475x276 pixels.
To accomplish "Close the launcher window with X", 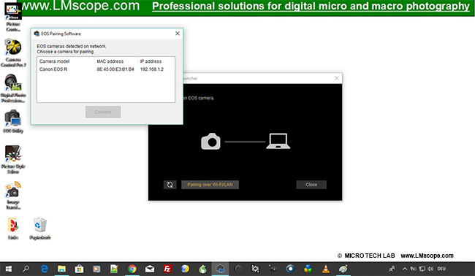I will tap(337, 78).
